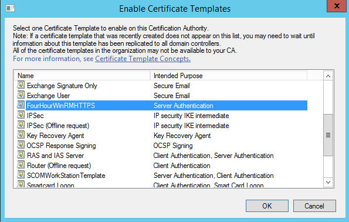The width and height of the screenshot is (349, 222).
Task: Select IPSec (Offline request) template name
Action: (58, 126)
